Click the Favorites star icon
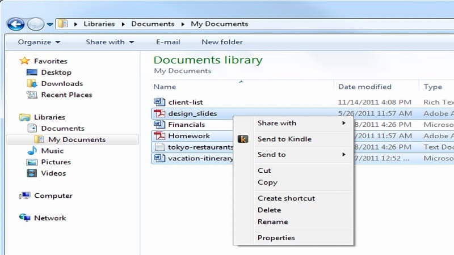Viewport: 454px width, 255px height. point(24,61)
